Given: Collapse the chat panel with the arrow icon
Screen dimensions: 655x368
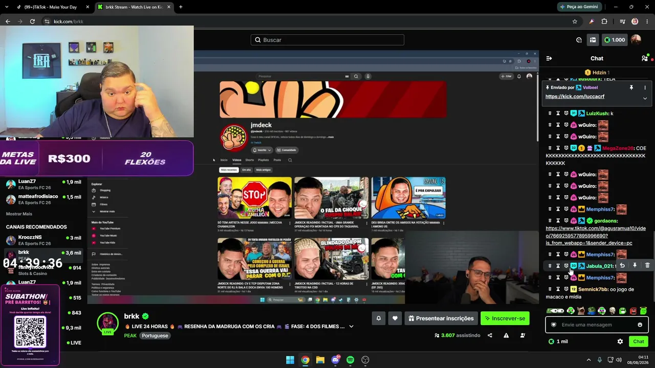Looking at the screenshot, I should [x=549, y=58].
